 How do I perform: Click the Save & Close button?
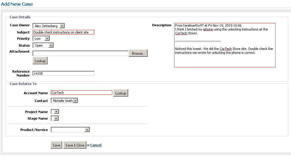[75, 145]
